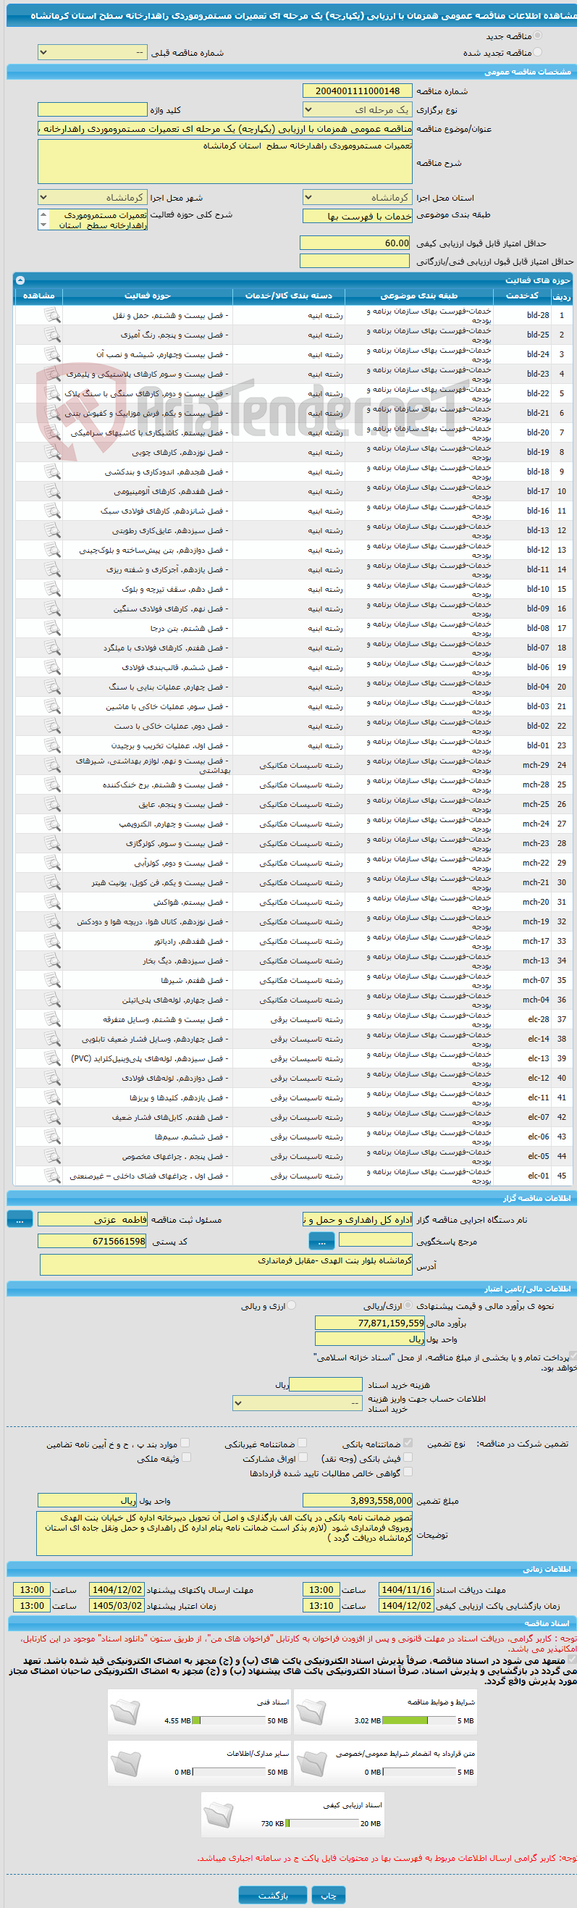Click the ellipsis button beside مسئول ثبت مناقصه
Image resolution: width=577 pixels, height=1908 pixels.
(20, 1219)
